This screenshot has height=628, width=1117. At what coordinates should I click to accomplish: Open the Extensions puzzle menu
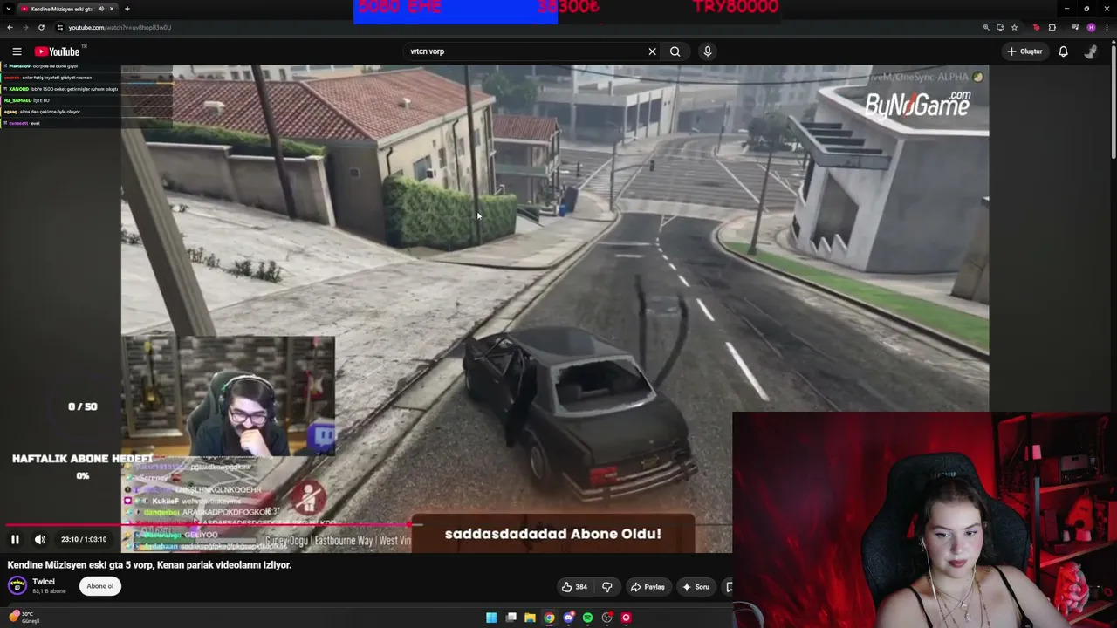coord(1052,27)
